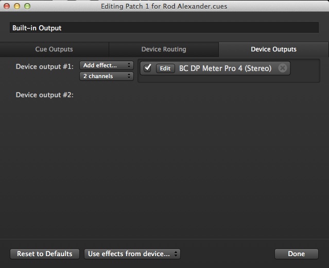The width and height of the screenshot is (329, 268).
Task: Click the Built-in Output name field
Action: click(164, 28)
